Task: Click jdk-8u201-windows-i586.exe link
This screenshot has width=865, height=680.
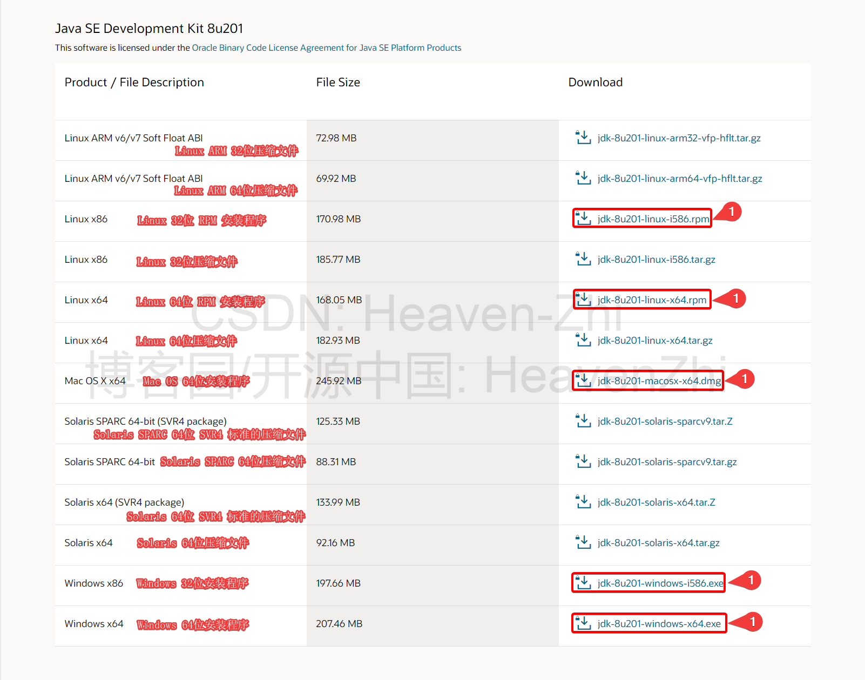Action: [660, 583]
